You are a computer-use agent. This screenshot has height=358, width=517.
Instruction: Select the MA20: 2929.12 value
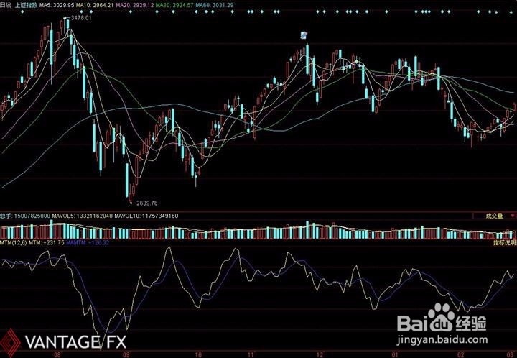point(134,5)
